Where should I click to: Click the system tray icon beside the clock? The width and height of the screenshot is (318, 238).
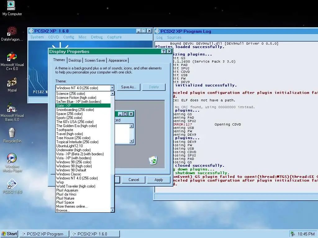click(x=293, y=234)
